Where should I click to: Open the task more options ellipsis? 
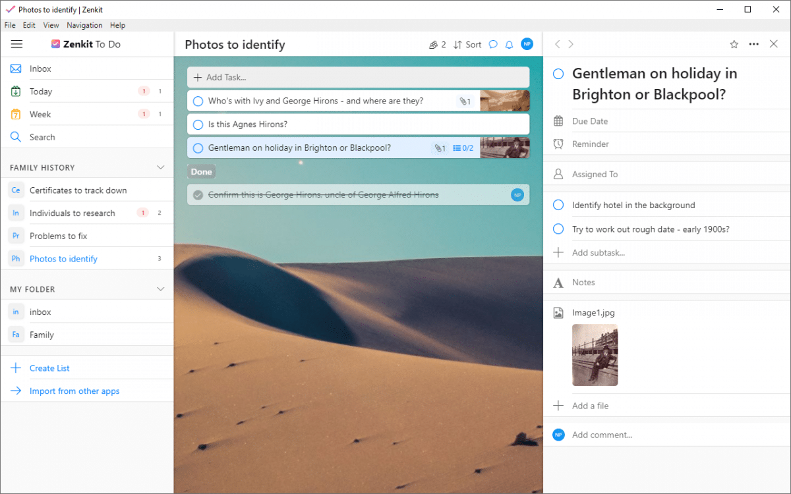coord(754,44)
